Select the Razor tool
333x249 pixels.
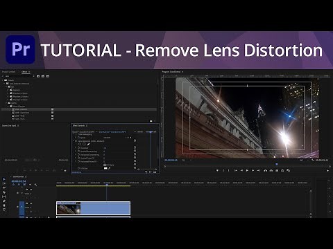click(x=4, y=192)
